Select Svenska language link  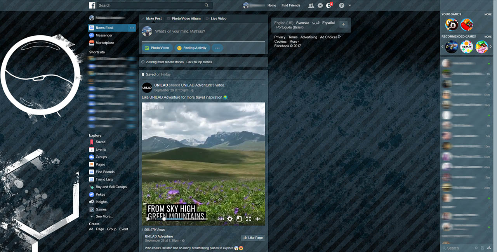point(302,23)
